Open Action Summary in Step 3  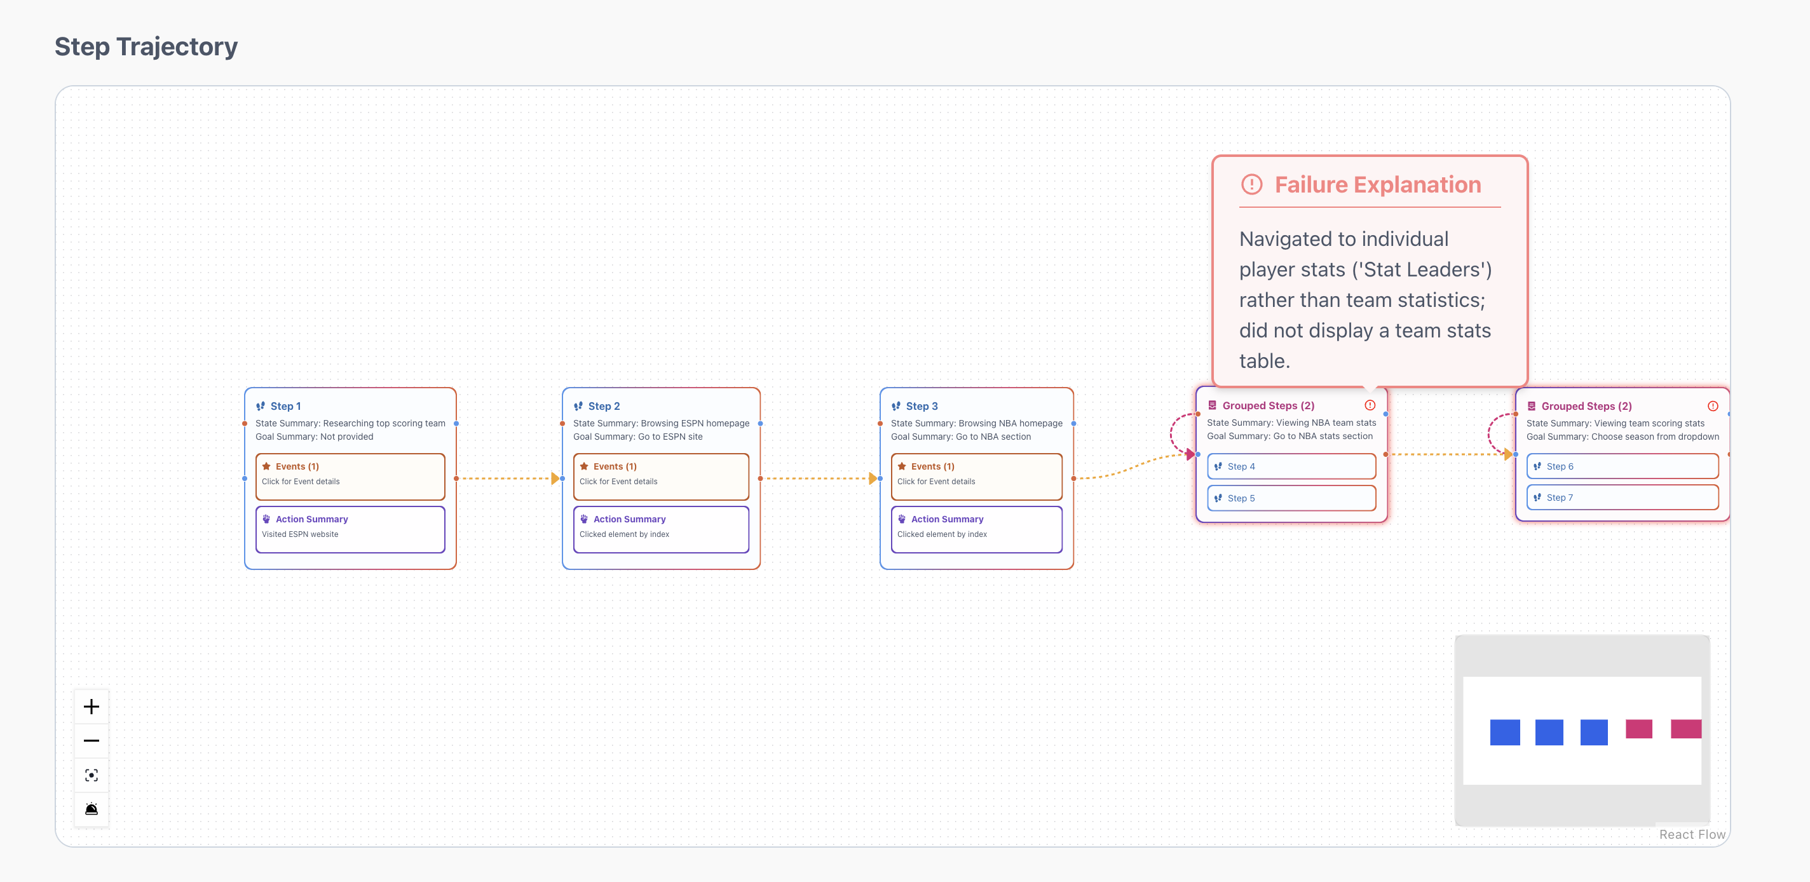[x=976, y=529]
